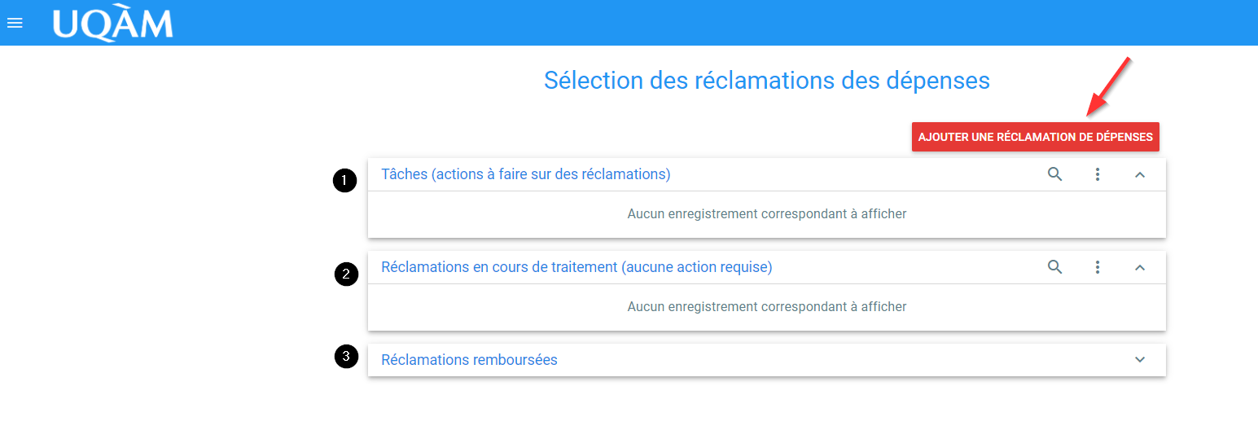Search within Réclamations en cours de traitement
The image size is (1258, 439).
coord(1054,267)
